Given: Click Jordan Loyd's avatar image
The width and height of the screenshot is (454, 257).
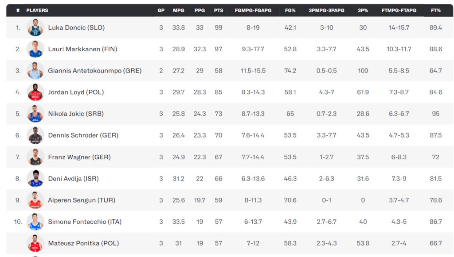Looking at the screenshot, I should point(35,92).
